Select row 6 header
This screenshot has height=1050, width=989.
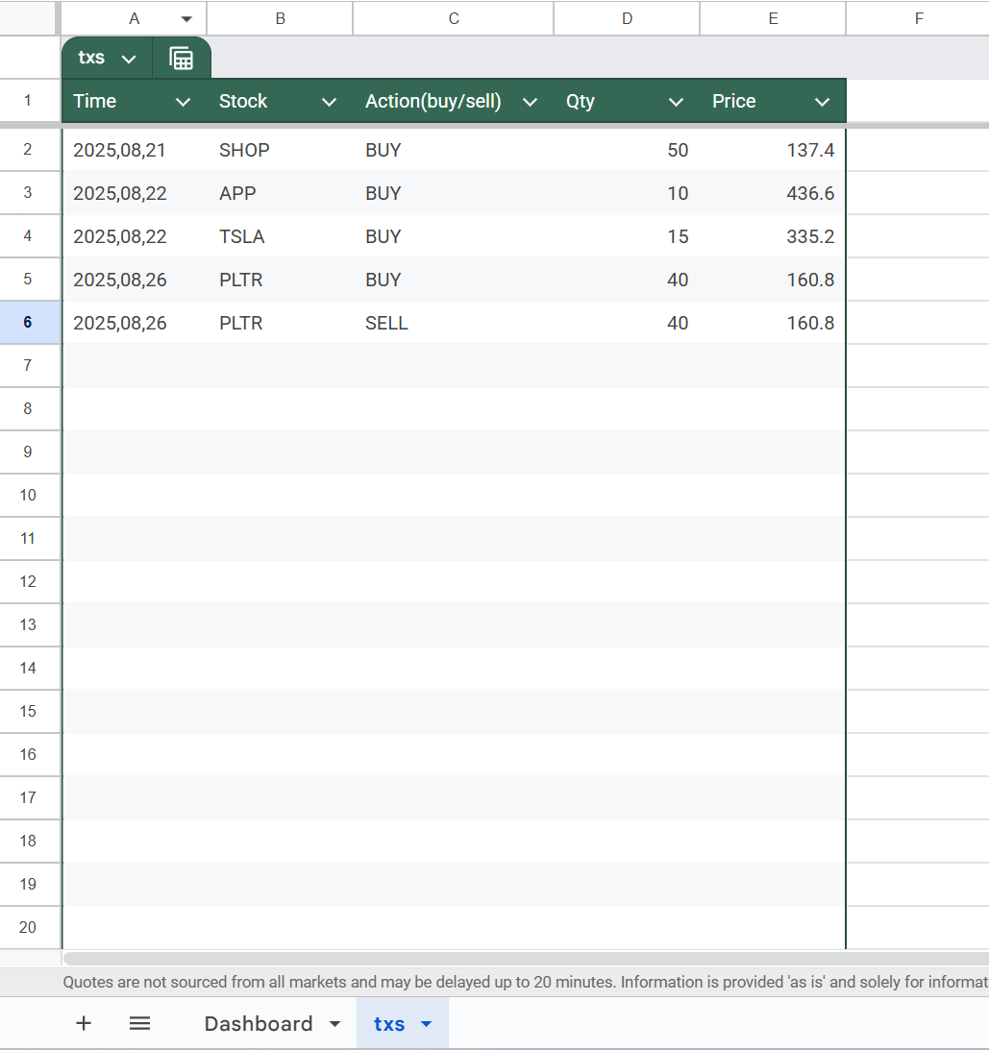pyautogui.click(x=27, y=323)
